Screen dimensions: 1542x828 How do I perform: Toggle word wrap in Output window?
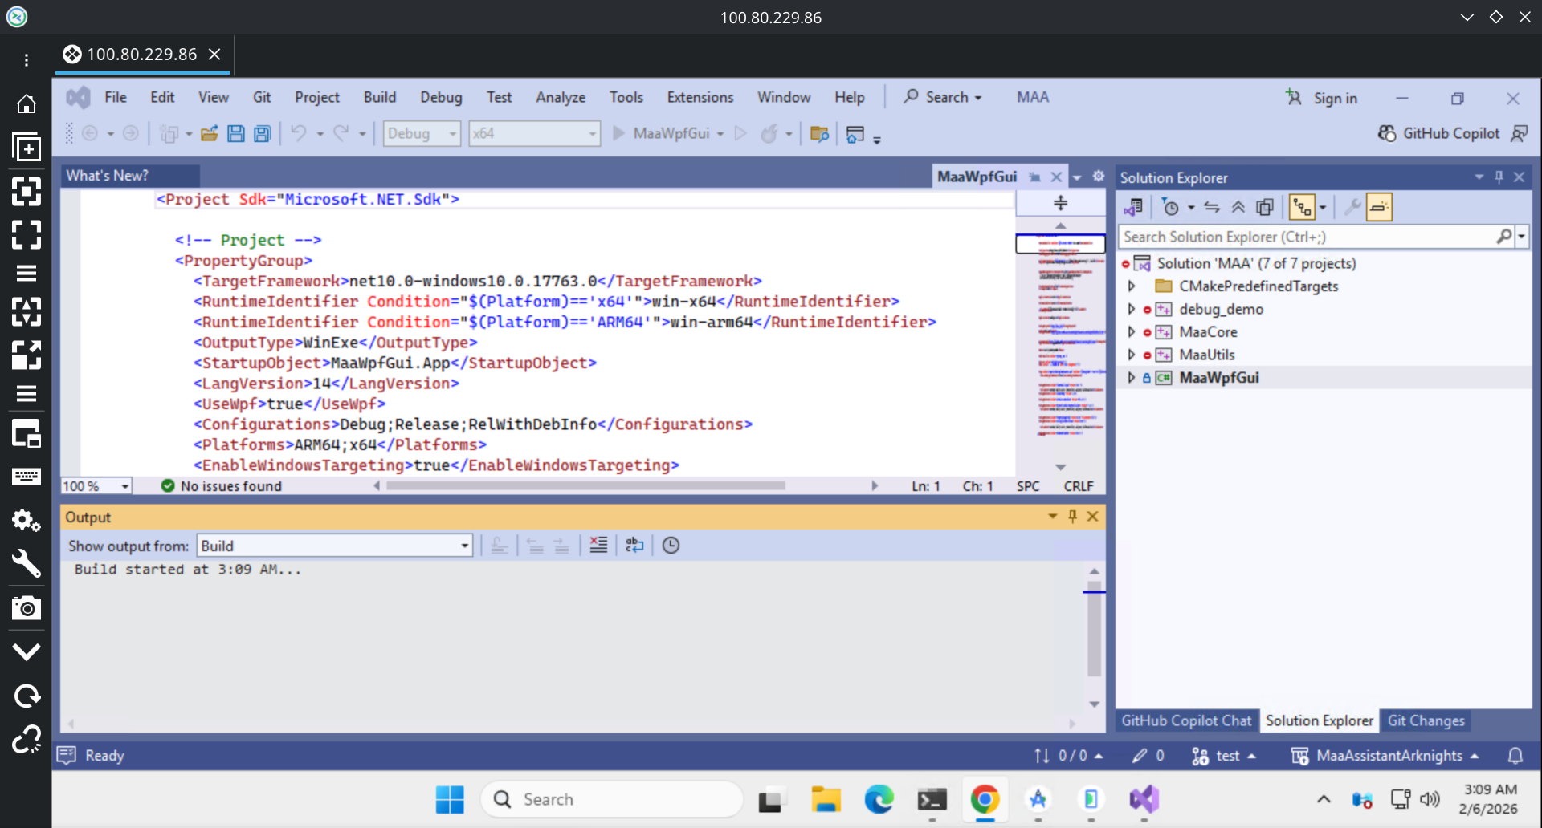click(634, 546)
